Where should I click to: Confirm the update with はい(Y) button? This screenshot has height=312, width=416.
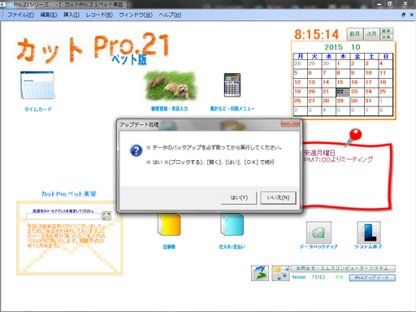[239, 197]
